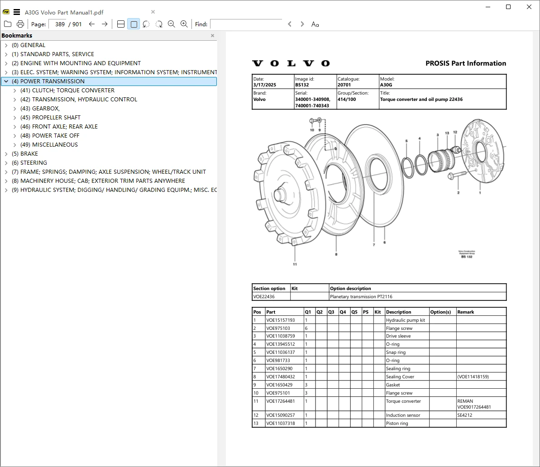The height and width of the screenshot is (467, 540).
Task: Expand (49) MISCELLANEOUS bookmark
Action: pos(14,145)
